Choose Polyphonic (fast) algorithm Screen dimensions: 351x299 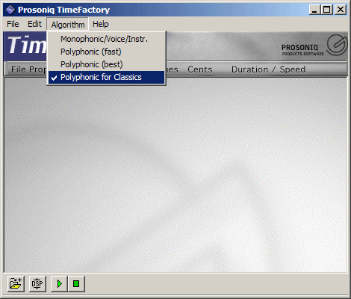106,52
